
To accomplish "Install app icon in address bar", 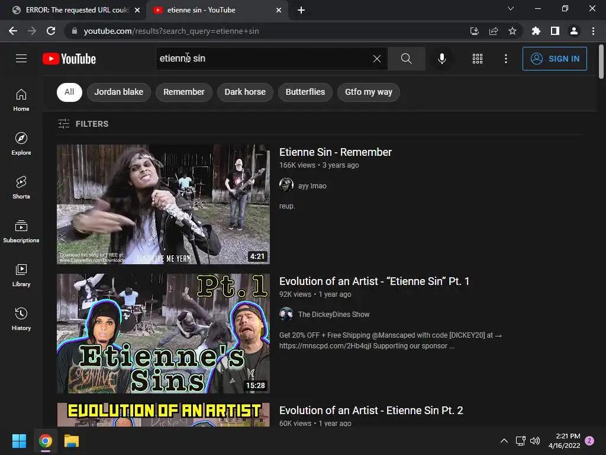I will point(474,31).
